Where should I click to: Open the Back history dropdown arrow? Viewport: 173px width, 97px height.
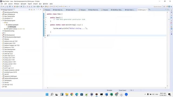[66, 6]
